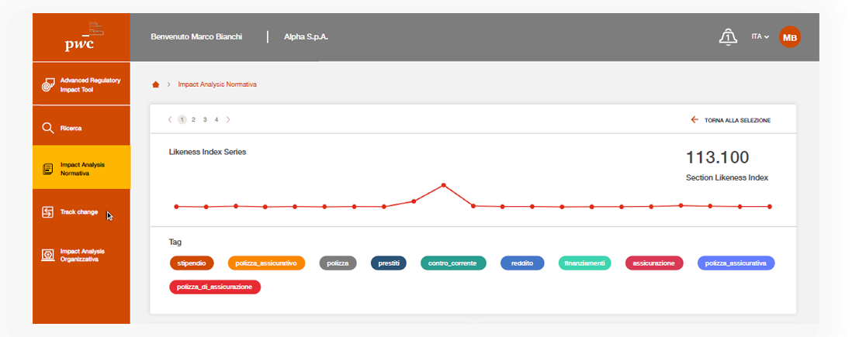Open the notification bell icon
The image size is (852, 337).
coord(727,36)
